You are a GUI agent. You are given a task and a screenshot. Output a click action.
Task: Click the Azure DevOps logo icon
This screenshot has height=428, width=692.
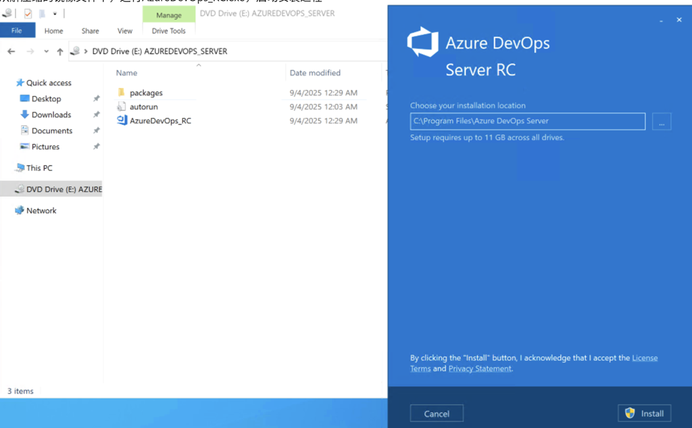[x=423, y=43]
